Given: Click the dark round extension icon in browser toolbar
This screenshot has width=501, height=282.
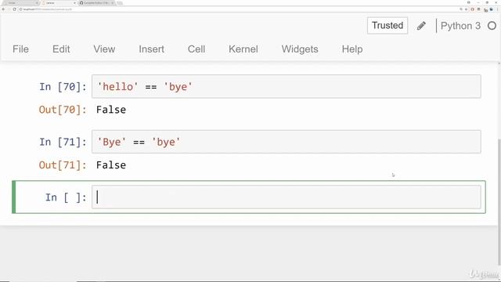Looking at the screenshot, I should click(492, 9).
